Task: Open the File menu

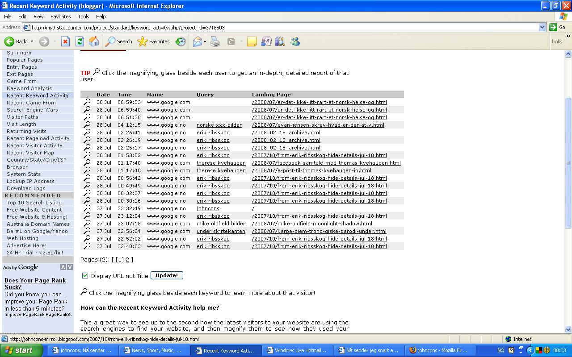Action: 8,17
